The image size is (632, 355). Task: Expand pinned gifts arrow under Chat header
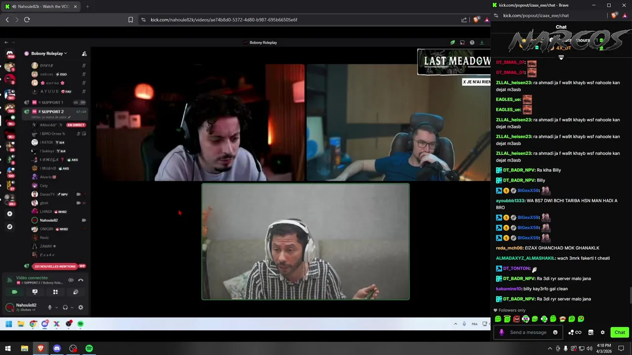pos(561,58)
